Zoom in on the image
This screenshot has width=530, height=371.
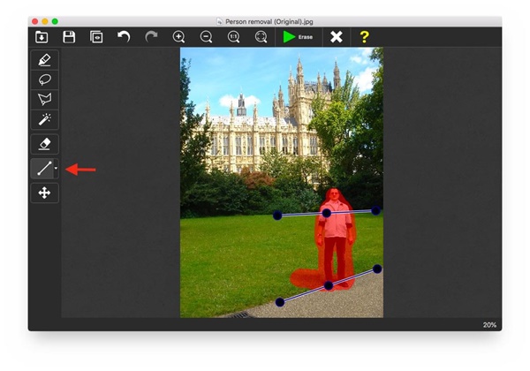click(x=179, y=37)
